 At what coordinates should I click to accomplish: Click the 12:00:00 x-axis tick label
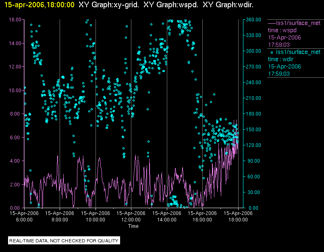point(131,220)
